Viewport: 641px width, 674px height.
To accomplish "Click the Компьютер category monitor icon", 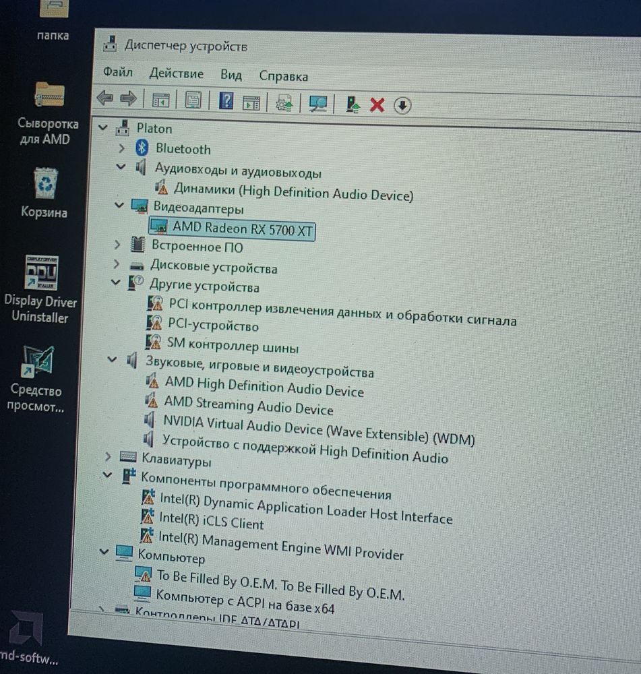I will [x=124, y=553].
